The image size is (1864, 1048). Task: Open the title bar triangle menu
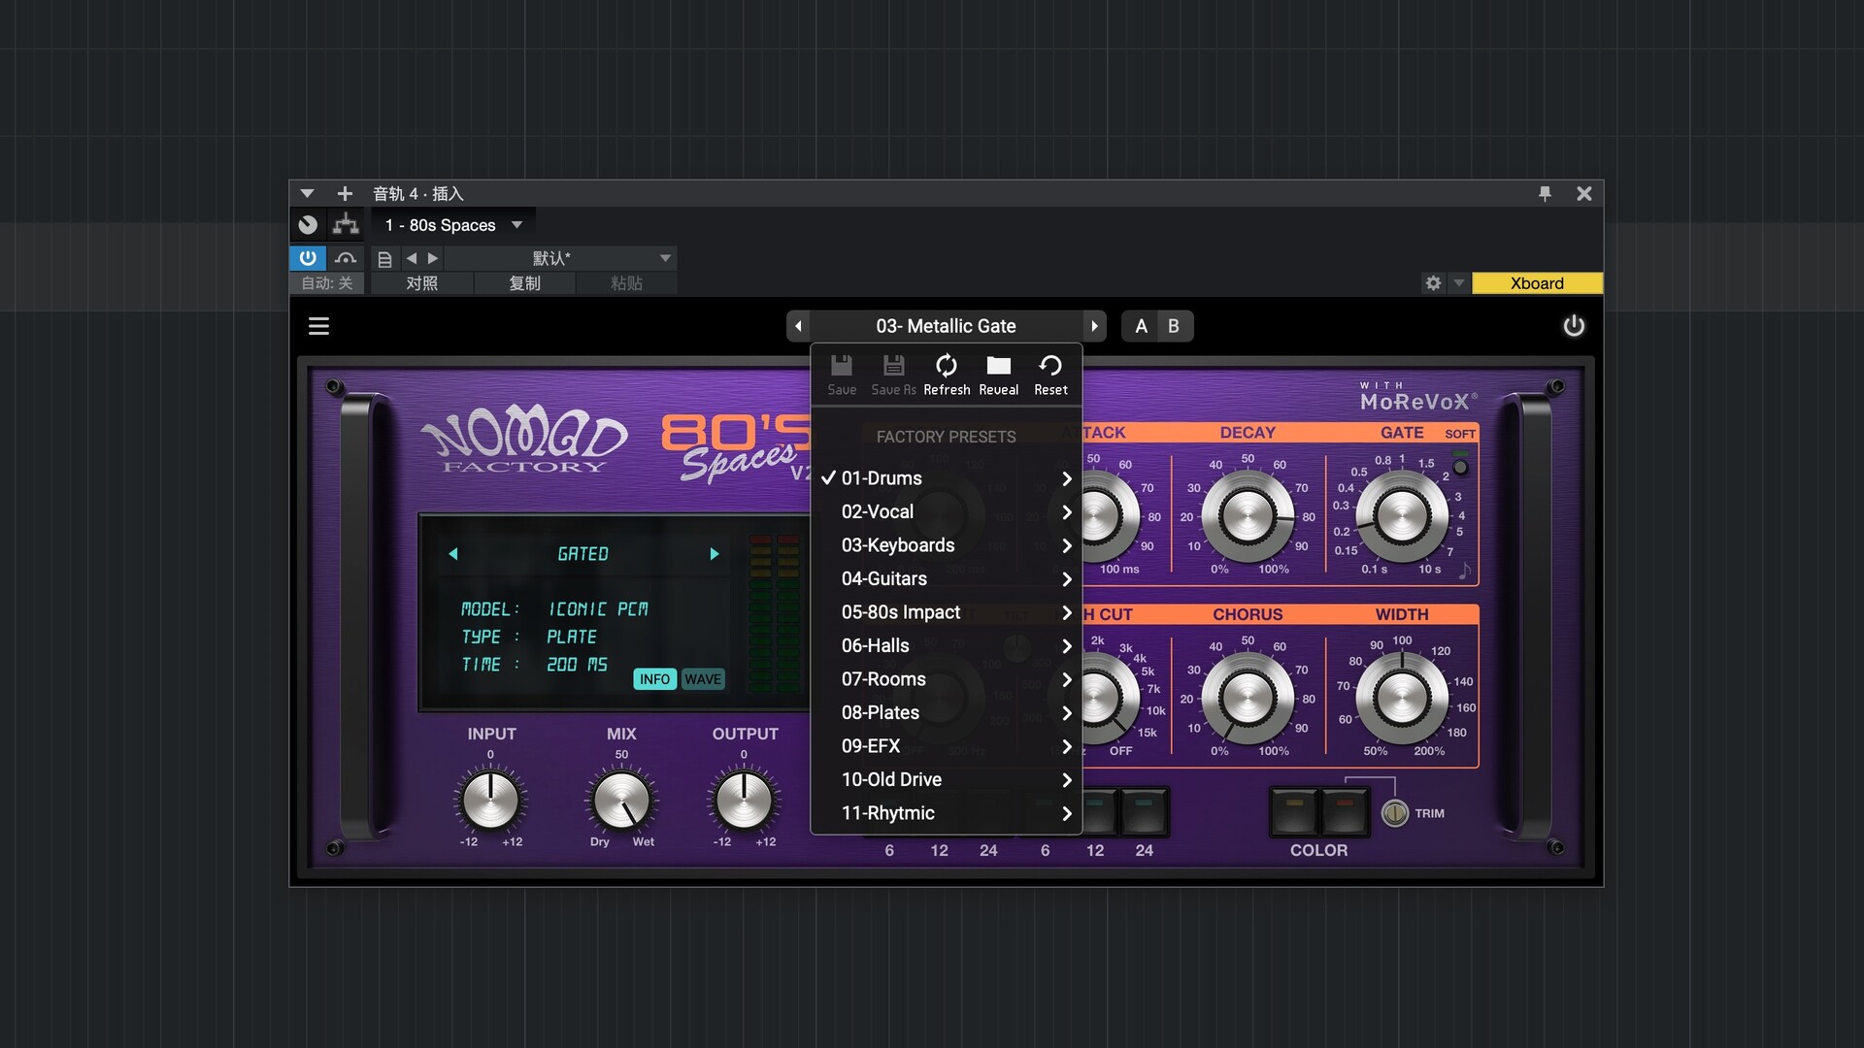point(307,194)
